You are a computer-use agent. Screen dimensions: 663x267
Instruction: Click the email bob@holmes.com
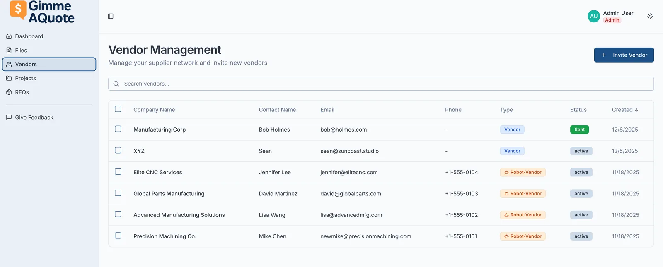(344, 130)
